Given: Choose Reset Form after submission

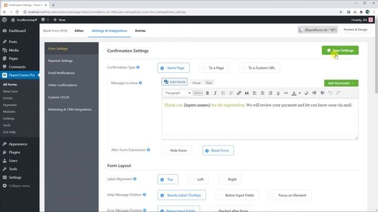Looking at the screenshot, I should 218,151.
